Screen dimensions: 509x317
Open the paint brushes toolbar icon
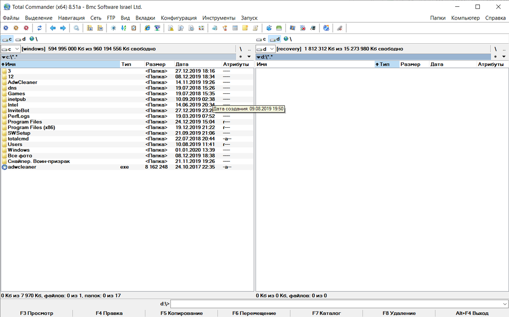225,28
